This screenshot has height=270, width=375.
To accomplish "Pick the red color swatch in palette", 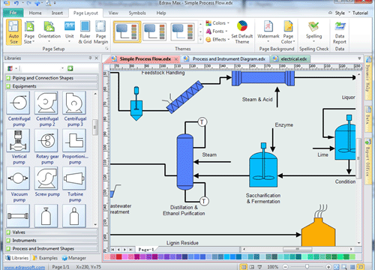I will pos(119,256).
